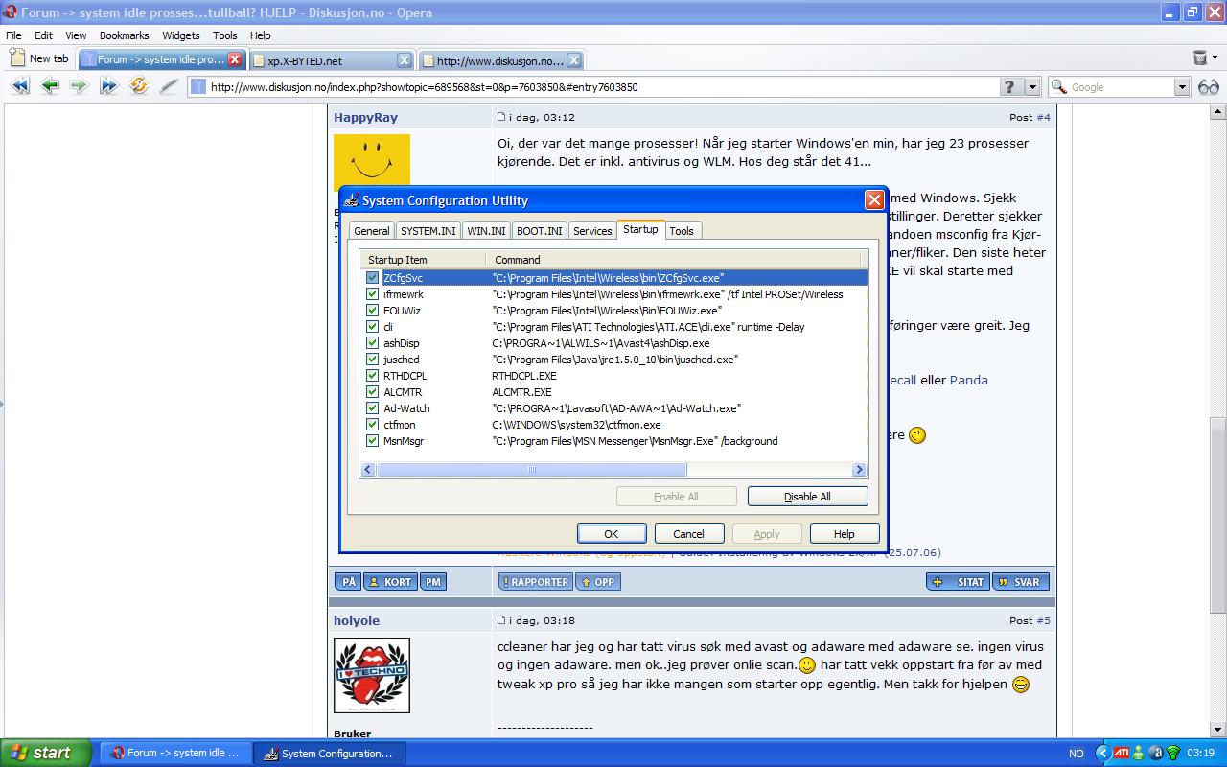Viewport: 1227px width, 767px height.
Task: Open the closed tabs trash can icon
Action: click(x=1200, y=58)
